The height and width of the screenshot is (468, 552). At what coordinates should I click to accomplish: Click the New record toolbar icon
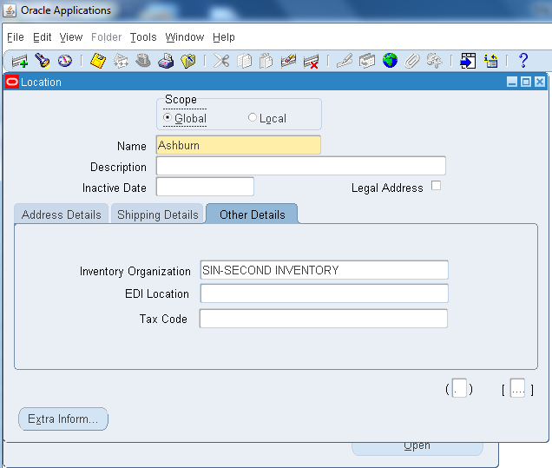click(x=20, y=62)
